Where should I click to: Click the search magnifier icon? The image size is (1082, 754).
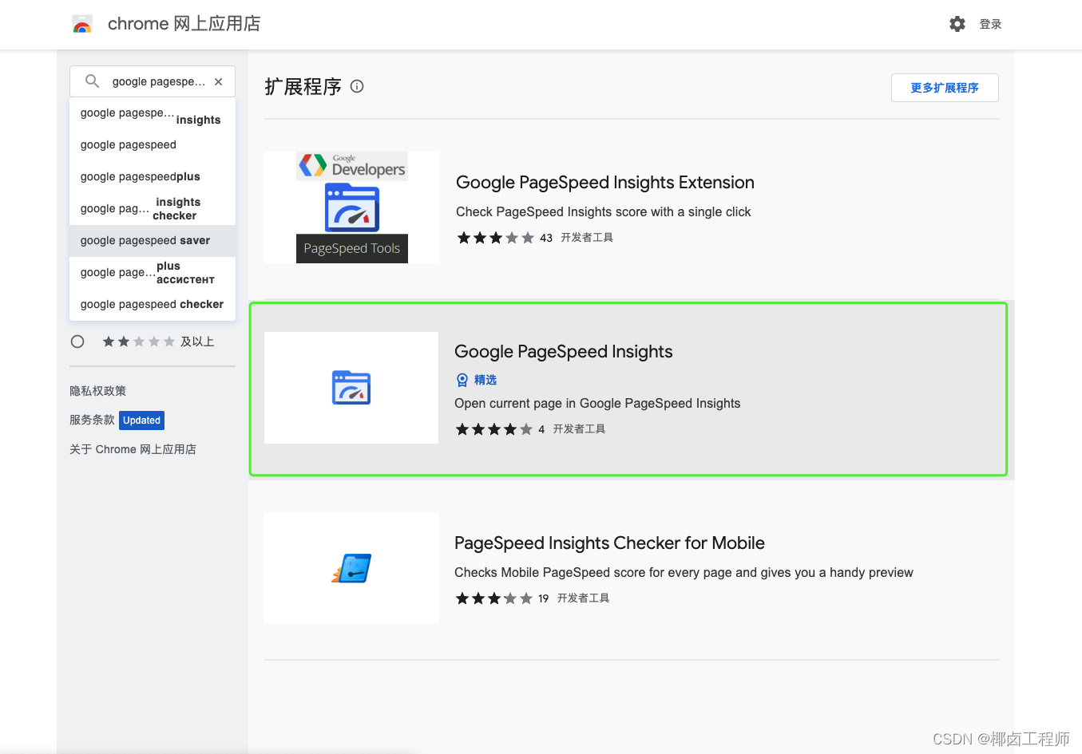pos(93,81)
